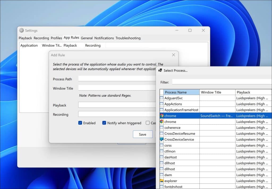Screen dimensions: 272x189
Task: Click the CrossDeviceService process icon
Action: (x=162, y=139)
